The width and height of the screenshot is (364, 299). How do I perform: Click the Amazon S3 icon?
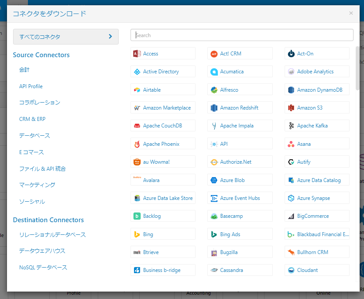click(291, 108)
